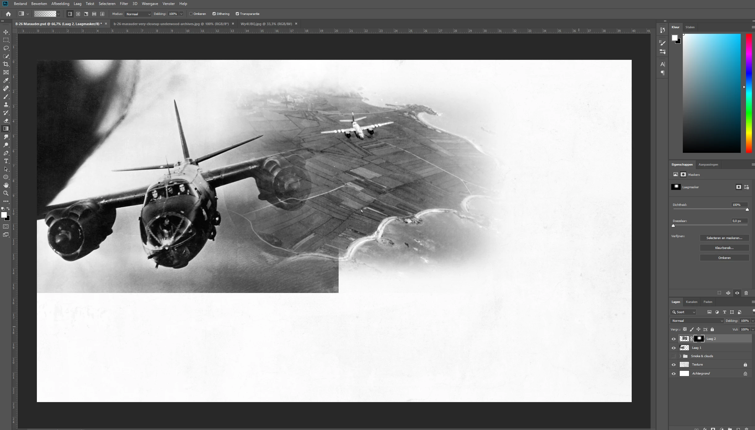This screenshot has height=430, width=755.
Task: Select the Laag 2 layer mask thumbnail
Action: click(x=699, y=339)
